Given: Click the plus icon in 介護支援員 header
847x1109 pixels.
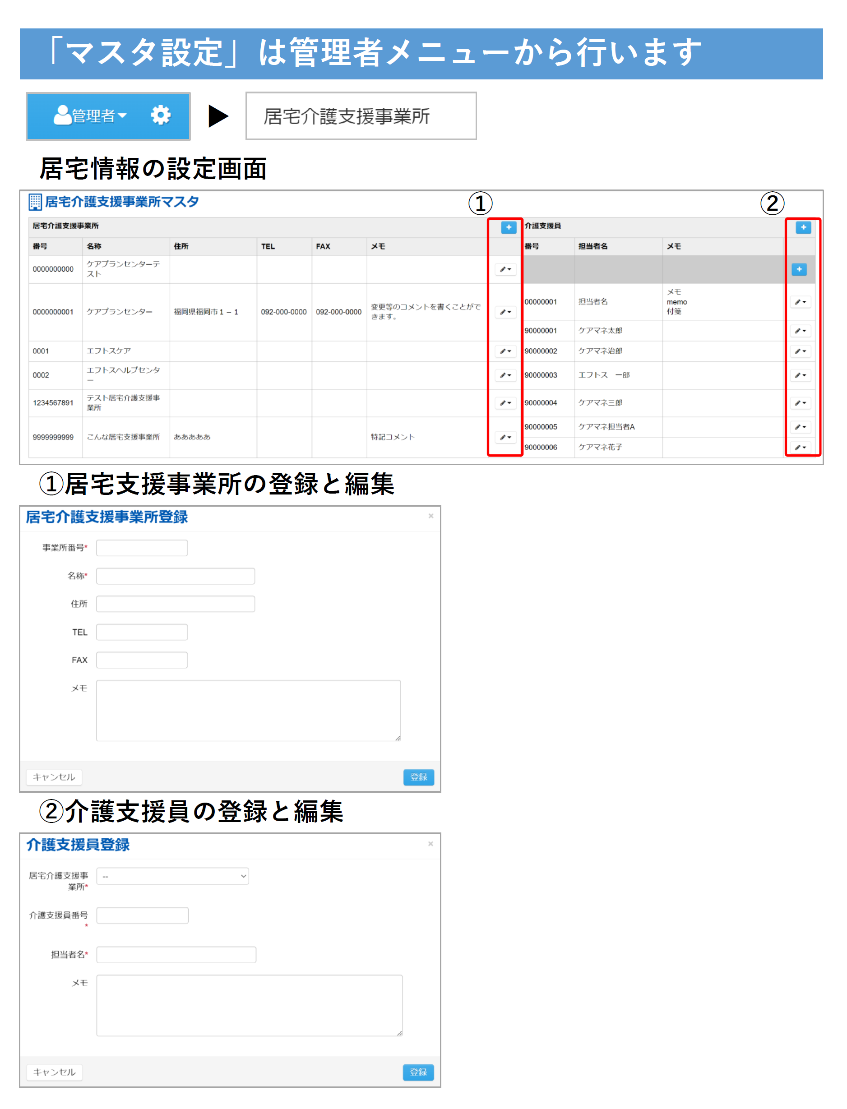Looking at the screenshot, I should (x=803, y=227).
